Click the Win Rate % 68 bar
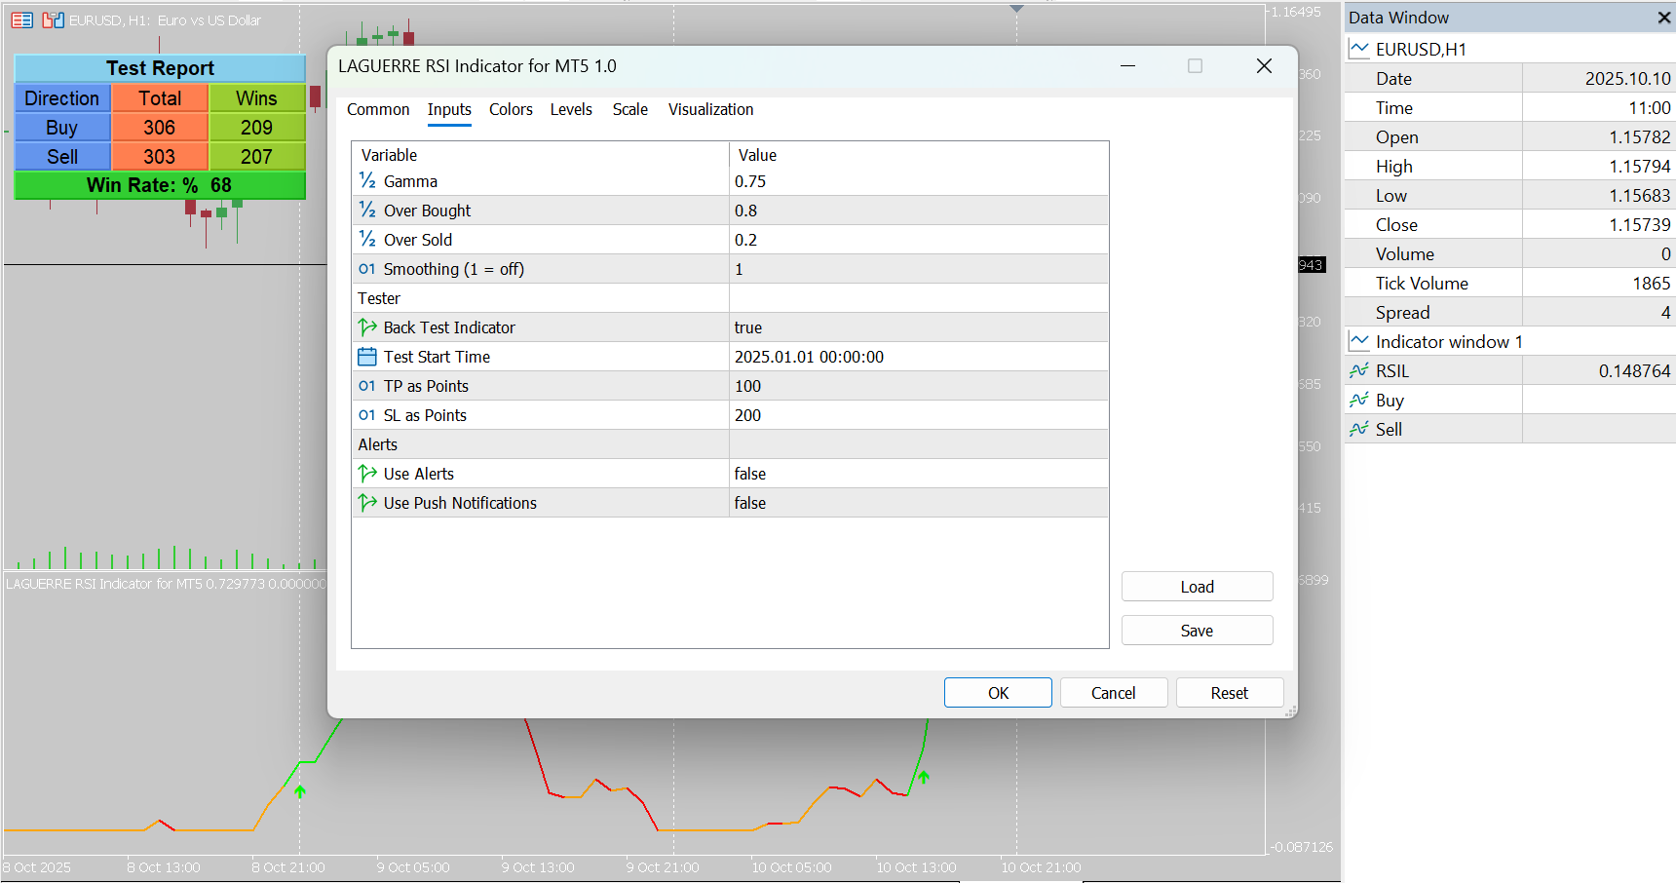1676x883 pixels. pos(160,185)
